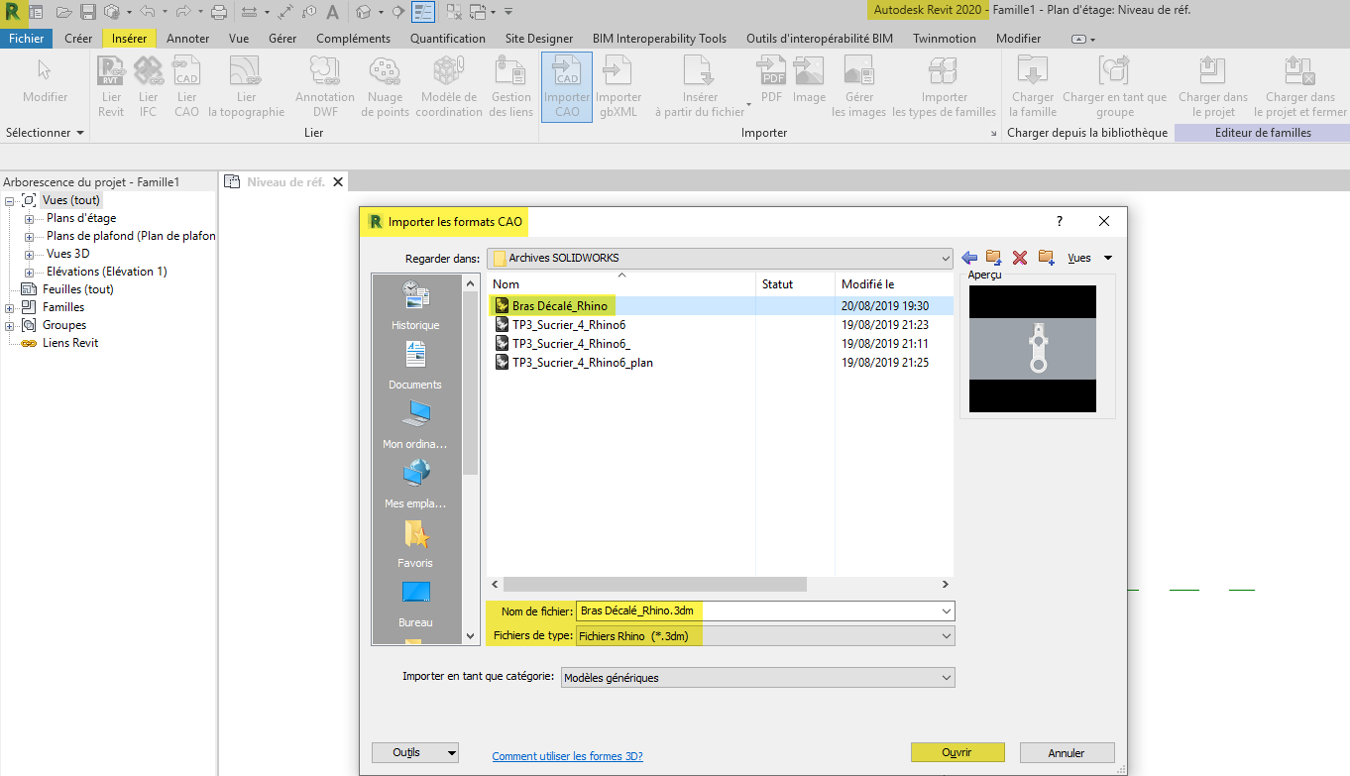Open Charger la famille

tap(1033, 86)
